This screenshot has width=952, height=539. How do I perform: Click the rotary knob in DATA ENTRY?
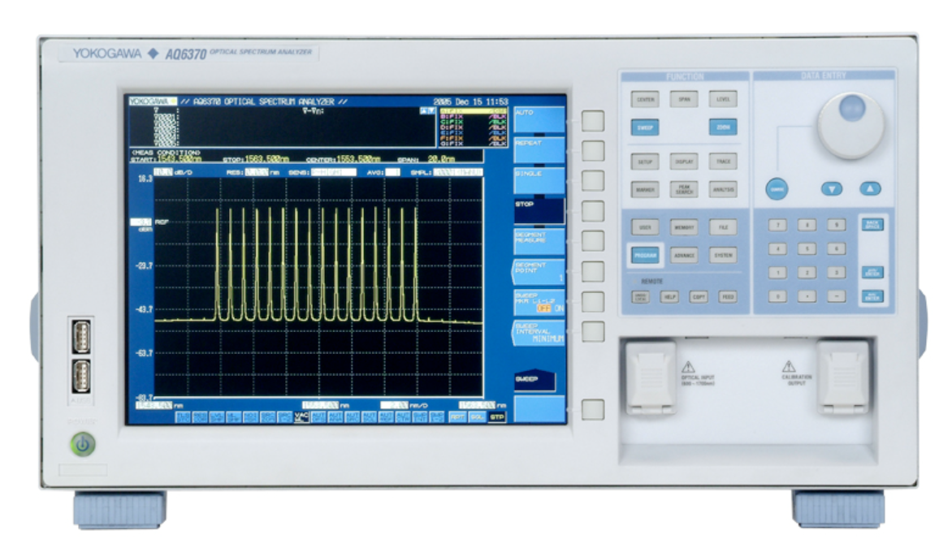click(850, 125)
